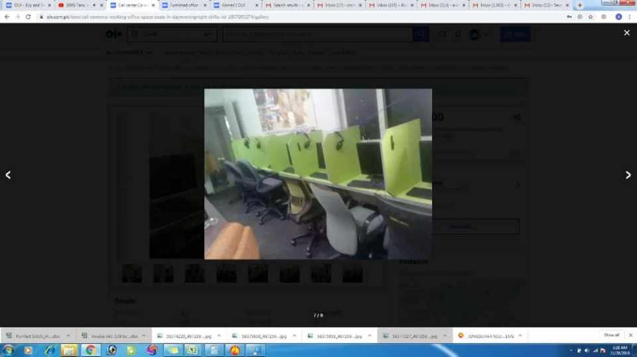Viewport: 637px width, 357px height.
Task: Show all downloads
Action: [x=611, y=335]
